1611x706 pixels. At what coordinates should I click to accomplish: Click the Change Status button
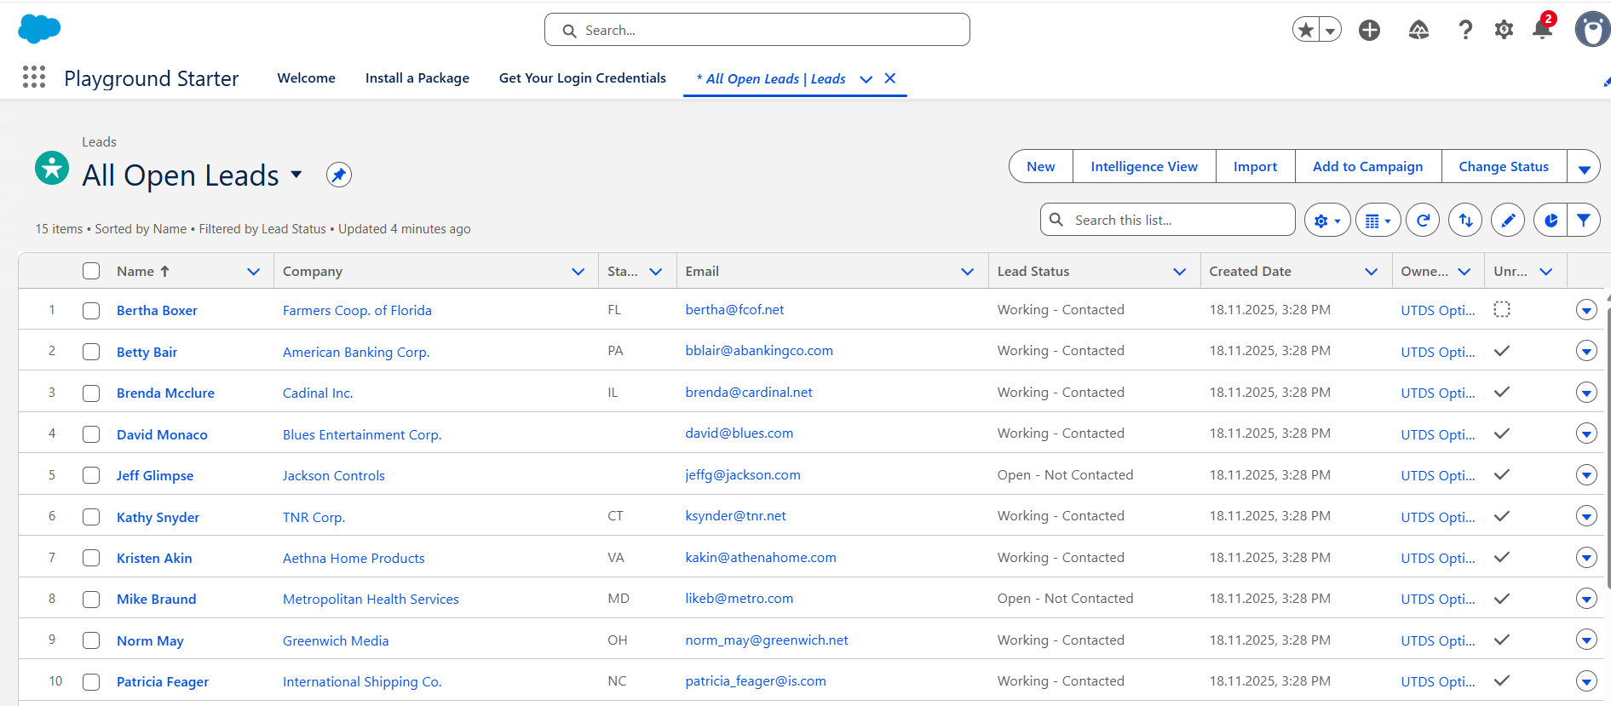pyautogui.click(x=1504, y=167)
